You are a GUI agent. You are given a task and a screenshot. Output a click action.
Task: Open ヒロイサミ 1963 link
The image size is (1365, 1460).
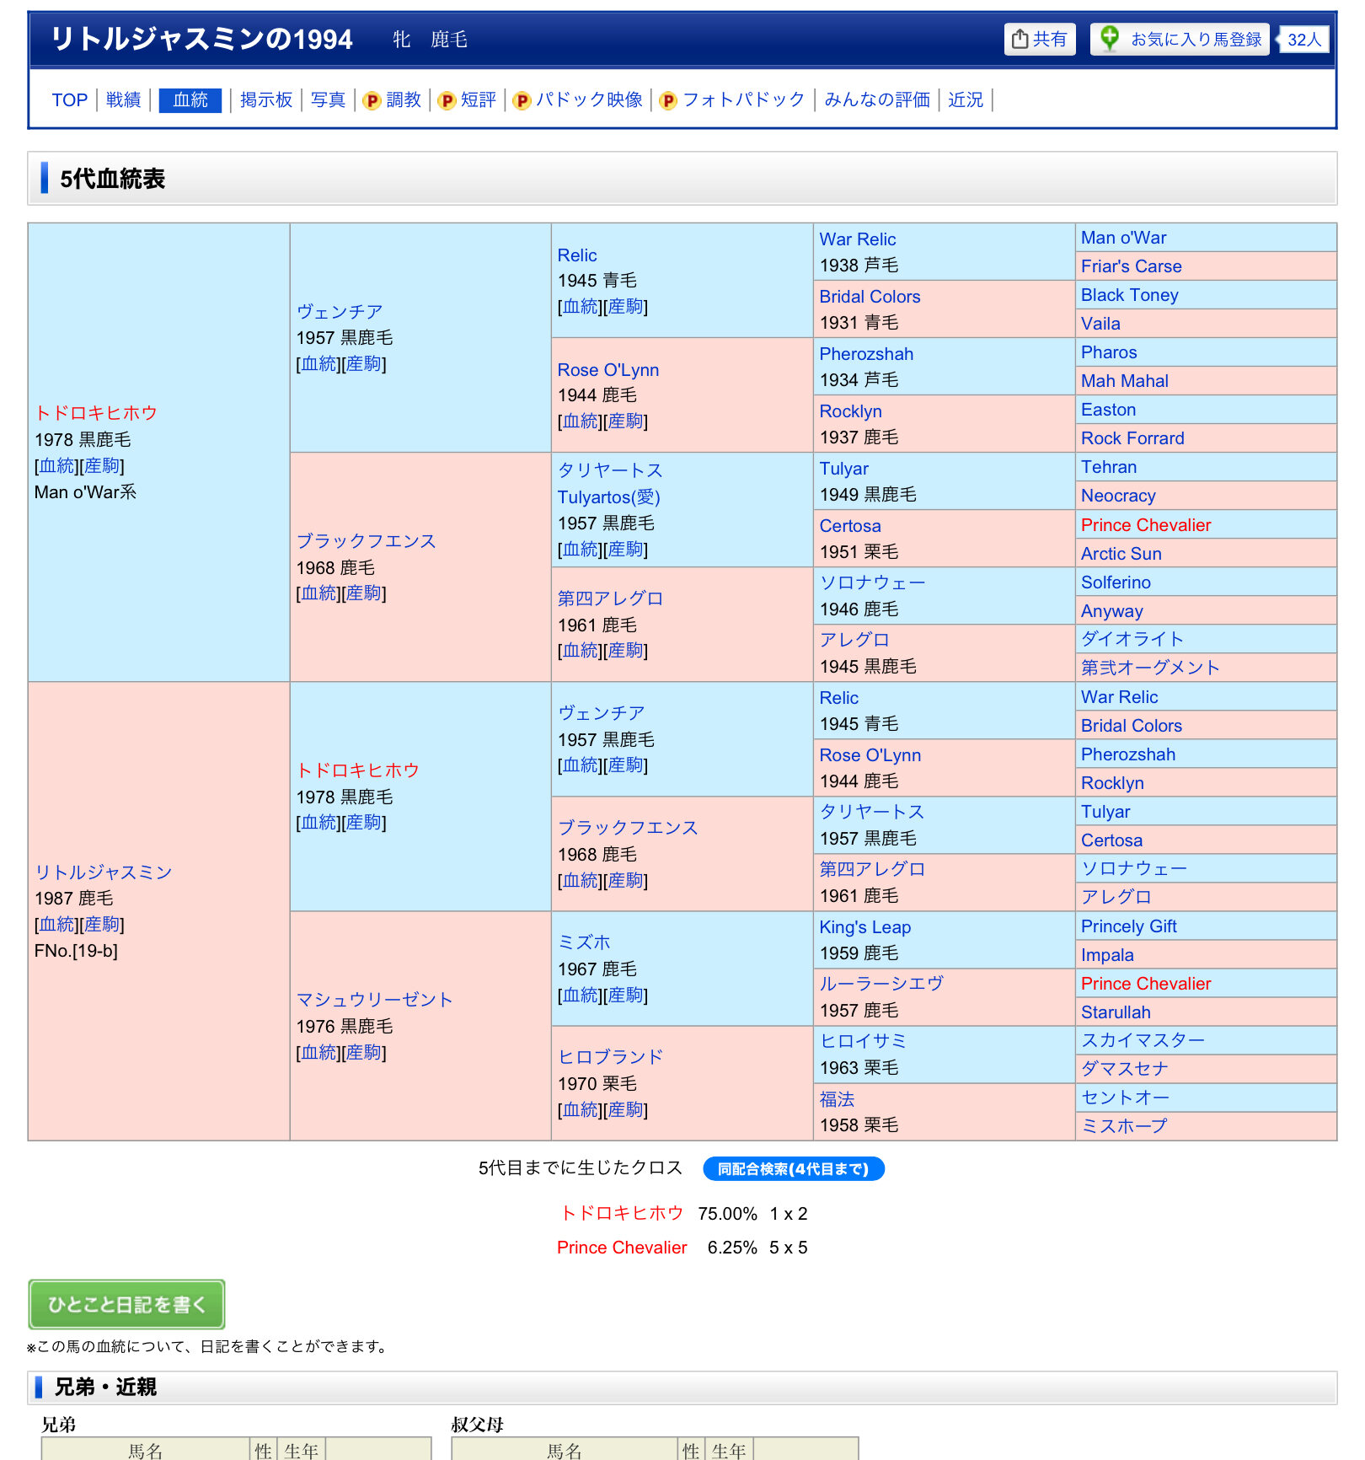click(x=864, y=1041)
